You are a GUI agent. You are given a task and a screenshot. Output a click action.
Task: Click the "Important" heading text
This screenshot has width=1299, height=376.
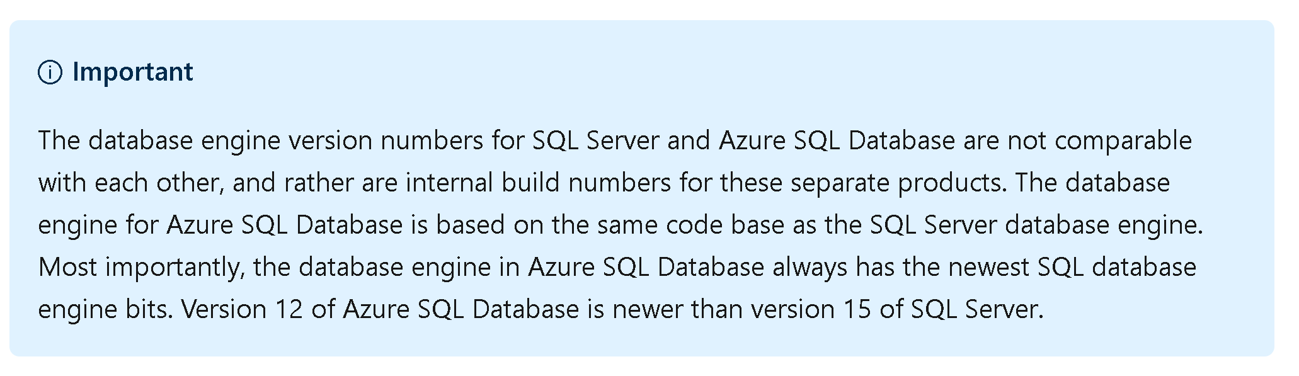pos(132,72)
